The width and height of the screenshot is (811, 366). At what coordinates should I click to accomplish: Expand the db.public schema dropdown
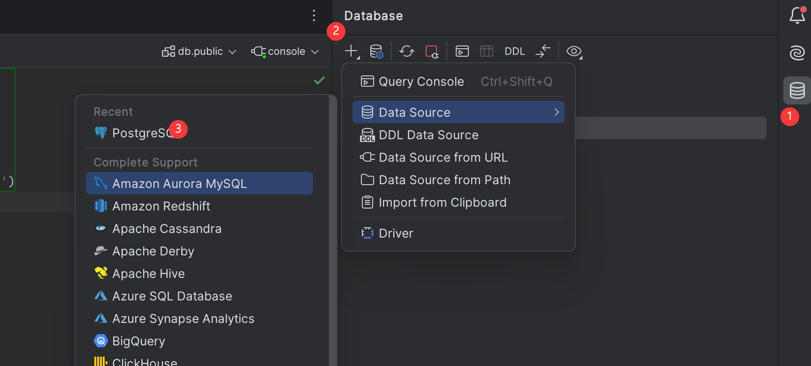click(199, 52)
